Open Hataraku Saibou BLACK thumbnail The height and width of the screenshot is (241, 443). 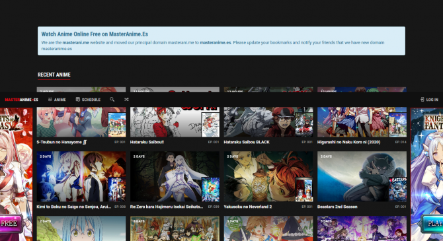coord(268,121)
